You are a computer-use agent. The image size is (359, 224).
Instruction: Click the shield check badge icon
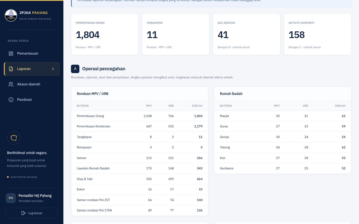[x=14, y=138]
